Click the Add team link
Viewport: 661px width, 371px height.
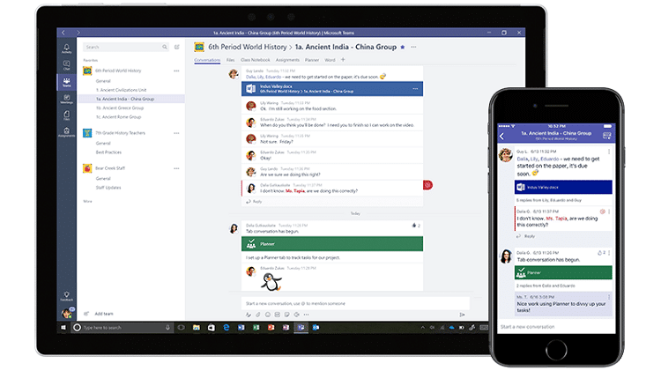[x=104, y=314]
